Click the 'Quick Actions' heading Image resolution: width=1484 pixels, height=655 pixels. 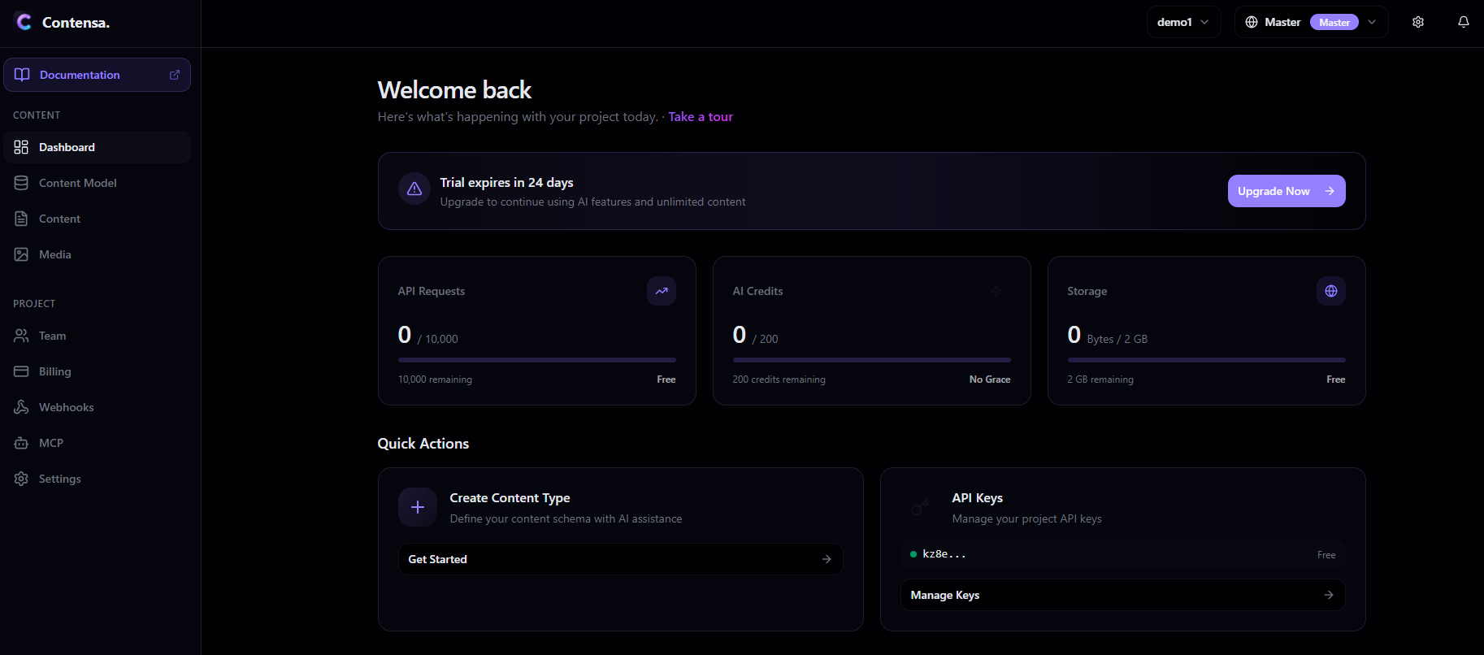click(423, 444)
